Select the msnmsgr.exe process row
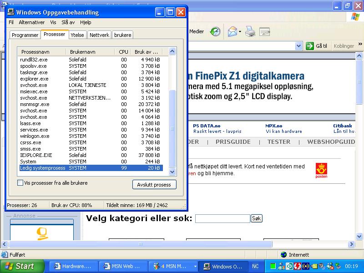364x273 pixels. [x=91, y=104]
